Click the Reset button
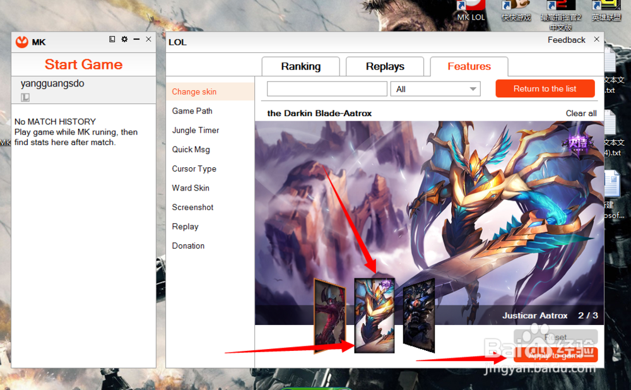Screen dimensions: 631x390 (x=555, y=337)
